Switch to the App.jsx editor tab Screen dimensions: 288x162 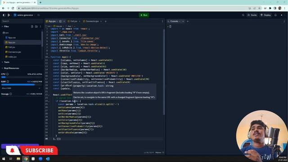pyautogui.click(x=52, y=21)
